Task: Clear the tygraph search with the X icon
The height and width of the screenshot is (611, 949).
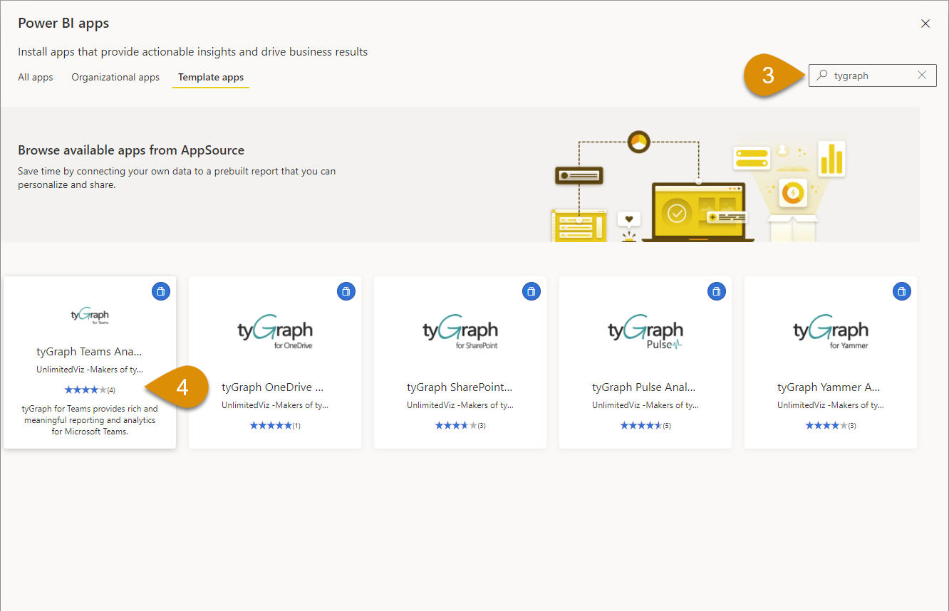Action: (x=922, y=75)
